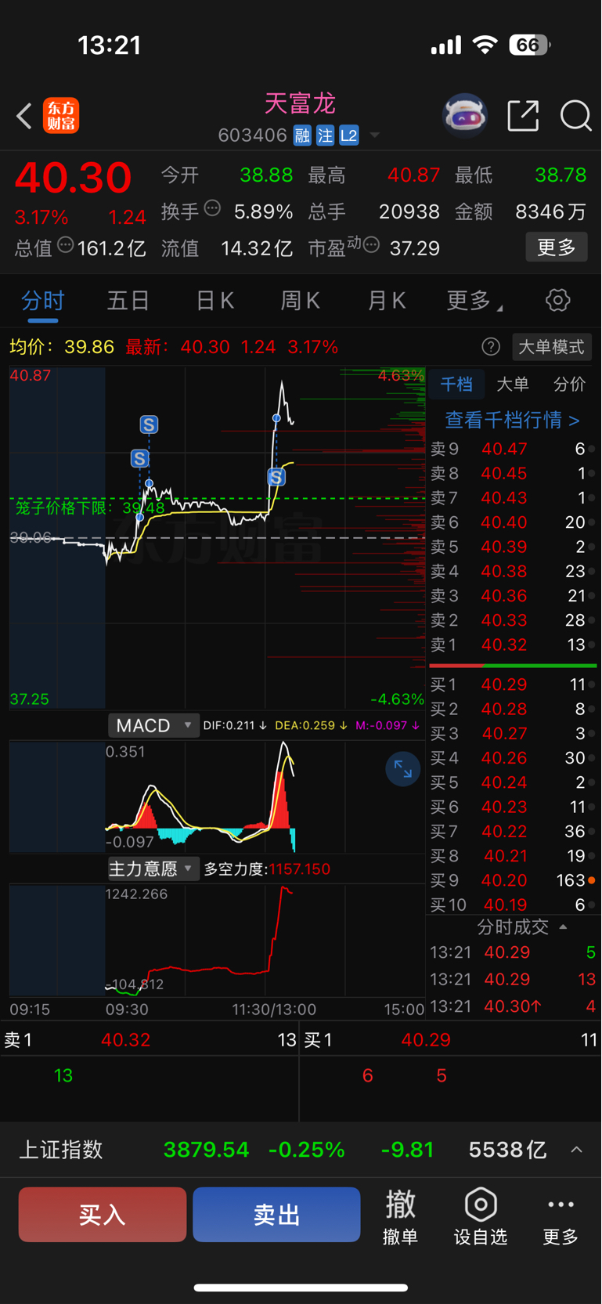Open the MACD indicator dropdown

click(153, 725)
